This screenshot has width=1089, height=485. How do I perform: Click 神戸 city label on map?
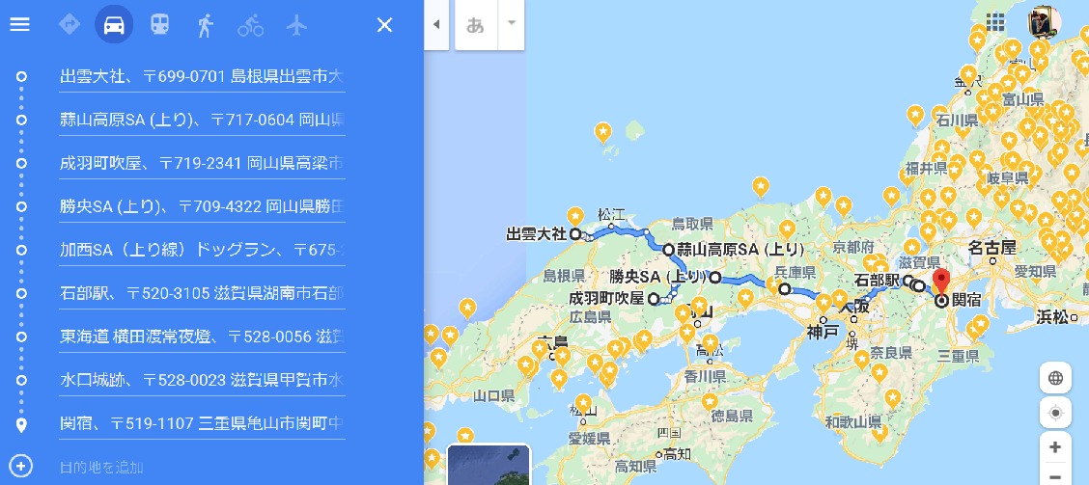[x=823, y=332]
